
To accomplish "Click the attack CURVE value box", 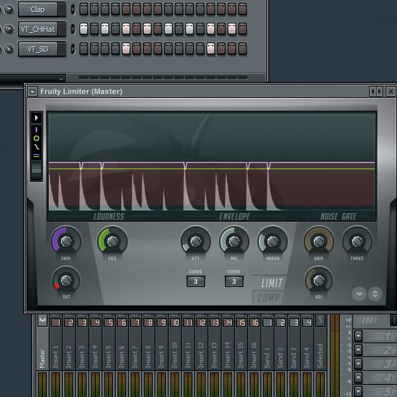I will (196, 282).
